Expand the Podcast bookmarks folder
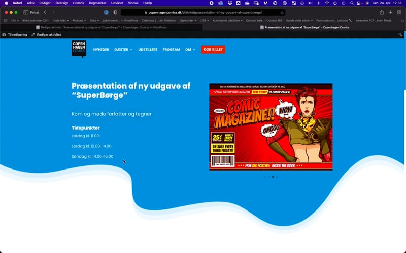 click(x=79, y=20)
